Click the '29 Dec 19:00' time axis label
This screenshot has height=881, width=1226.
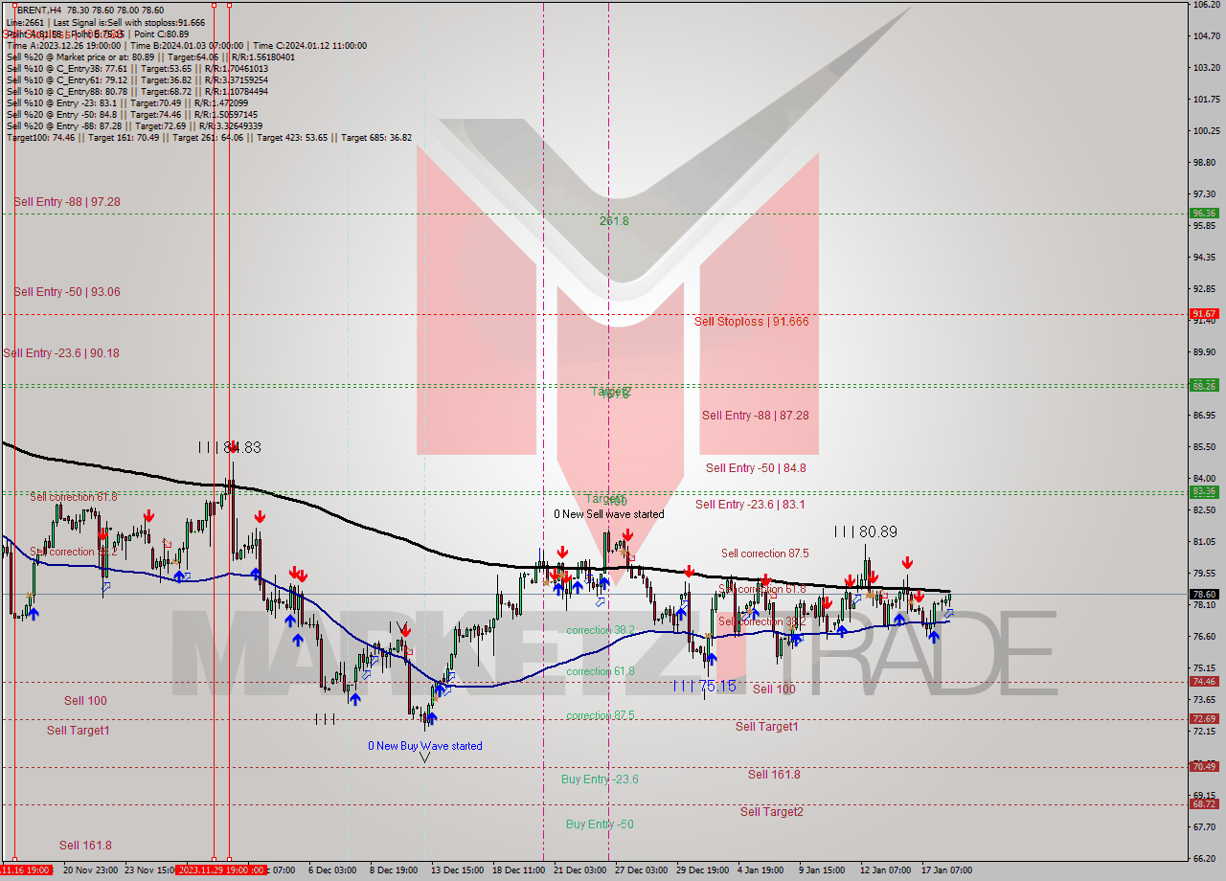pyautogui.click(x=702, y=870)
